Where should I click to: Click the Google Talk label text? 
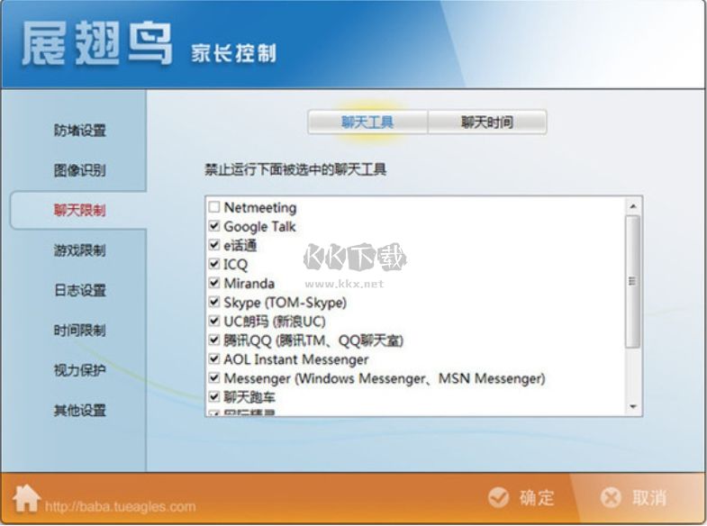click(x=259, y=226)
